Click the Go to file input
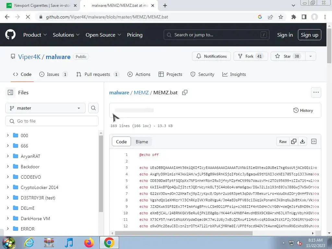Image resolution: width=332 pixels, height=249 pixels. click(x=52, y=121)
